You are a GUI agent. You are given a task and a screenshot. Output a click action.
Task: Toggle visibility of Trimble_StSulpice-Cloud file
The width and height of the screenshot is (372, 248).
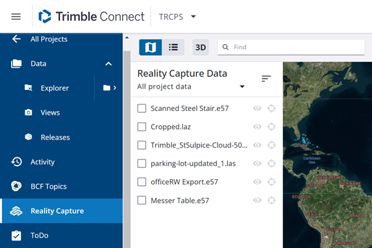pyautogui.click(x=257, y=146)
